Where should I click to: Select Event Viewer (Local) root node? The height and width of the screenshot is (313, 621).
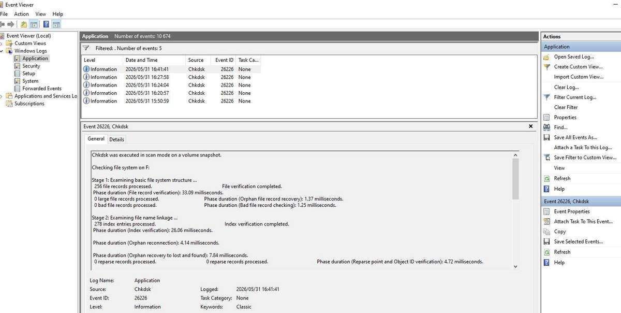click(28, 36)
